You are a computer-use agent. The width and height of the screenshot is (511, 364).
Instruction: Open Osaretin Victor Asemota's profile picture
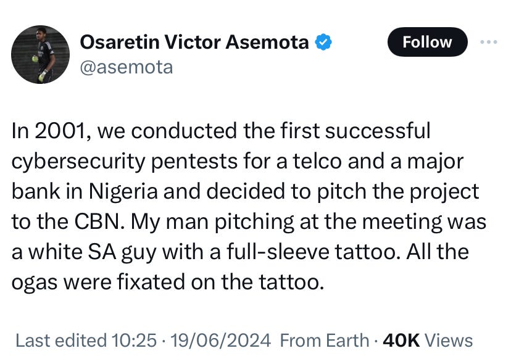point(40,54)
